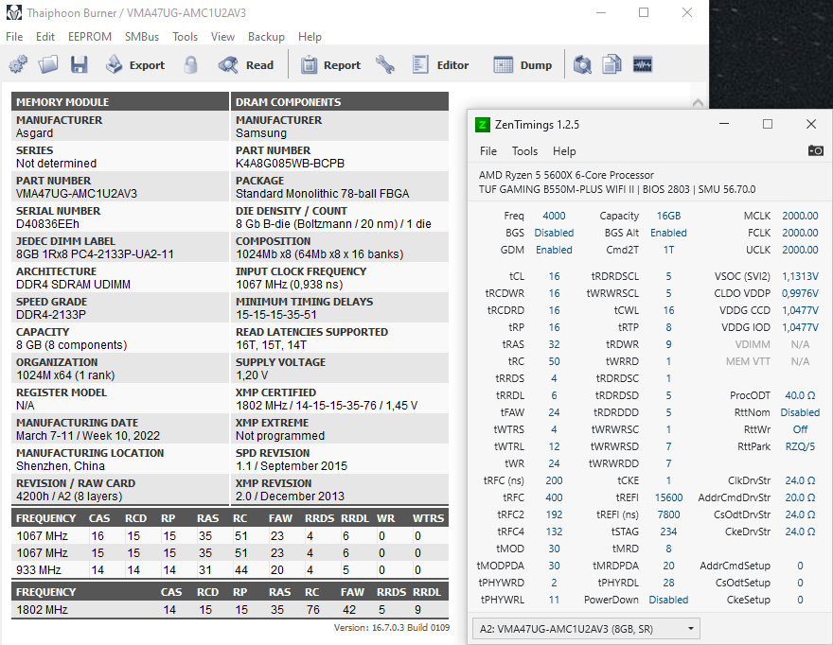The image size is (833, 645).
Task: Open the Backup menu
Action: point(266,37)
